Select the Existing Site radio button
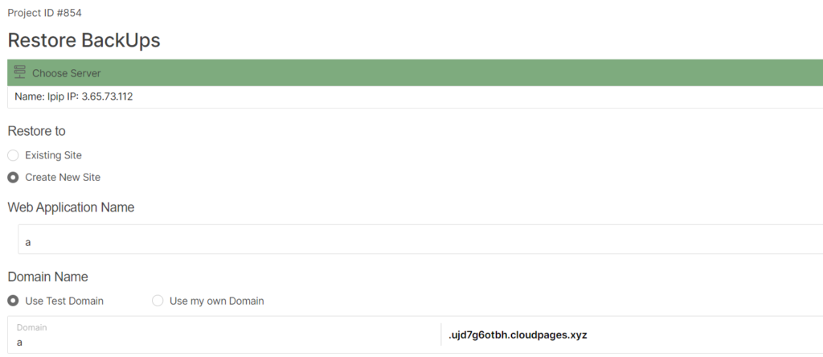Image resolution: width=823 pixels, height=357 pixels. 13,155
